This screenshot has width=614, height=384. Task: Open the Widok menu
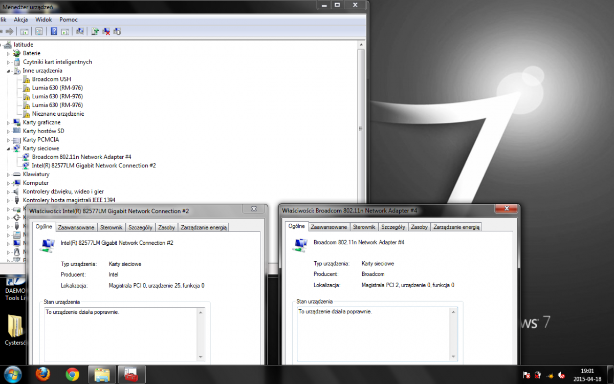tap(43, 19)
